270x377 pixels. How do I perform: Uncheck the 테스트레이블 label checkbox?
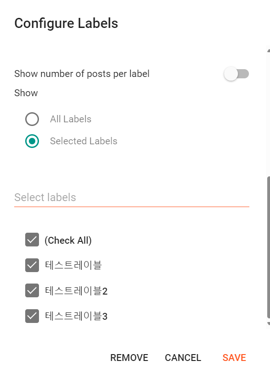tap(32, 265)
